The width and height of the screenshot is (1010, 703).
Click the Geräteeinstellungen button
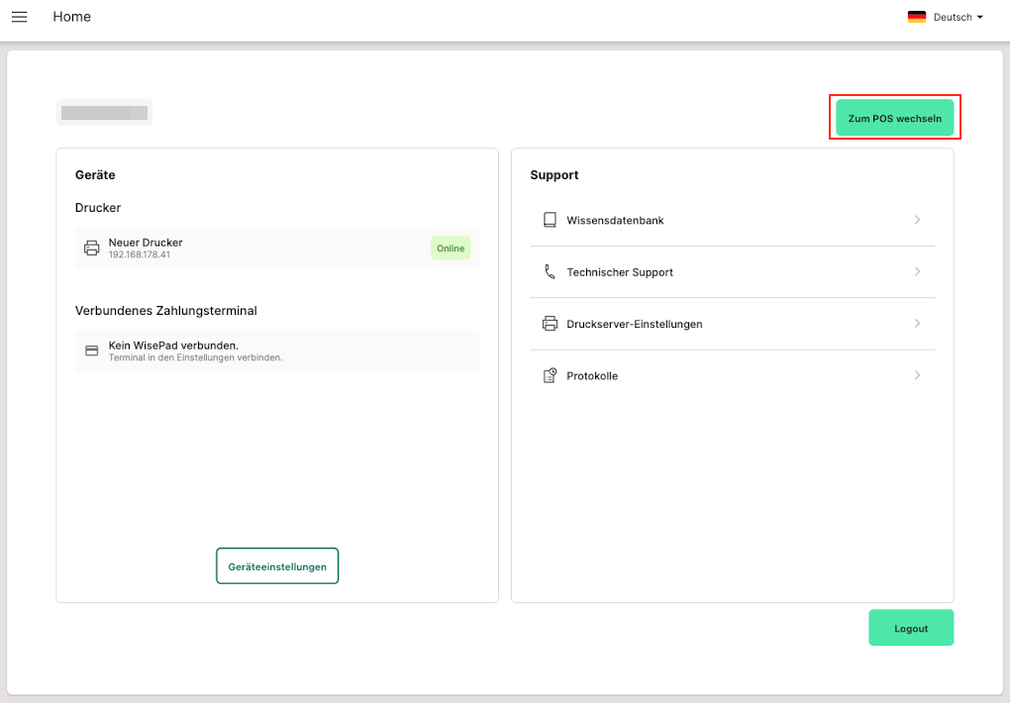tap(277, 566)
